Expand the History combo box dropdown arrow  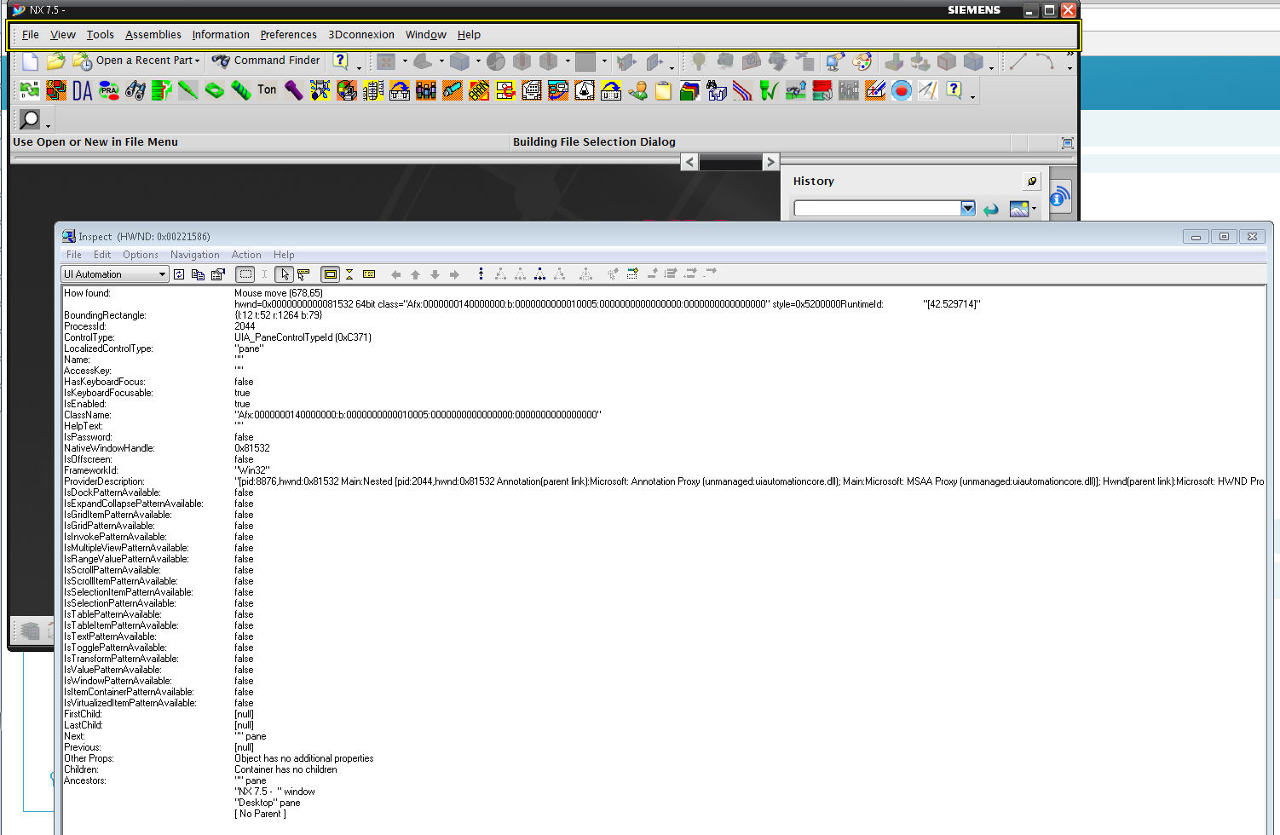(x=967, y=209)
